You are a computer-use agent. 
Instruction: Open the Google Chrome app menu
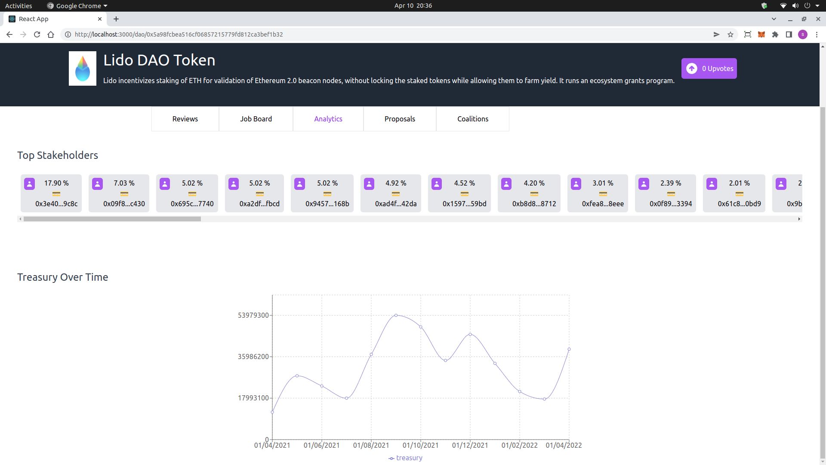[x=77, y=6]
